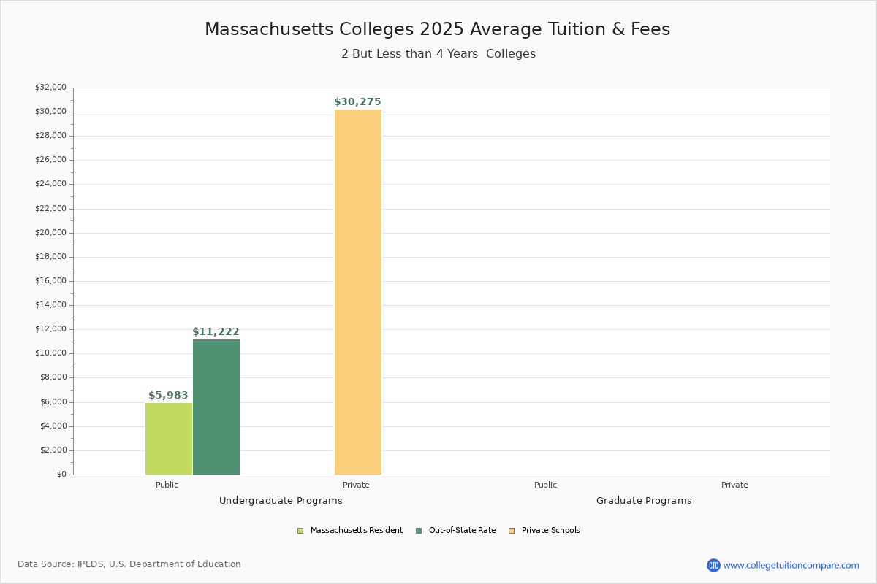877x584 pixels.
Task: Click the CTC logo icon
Action: pyautogui.click(x=713, y=565)
